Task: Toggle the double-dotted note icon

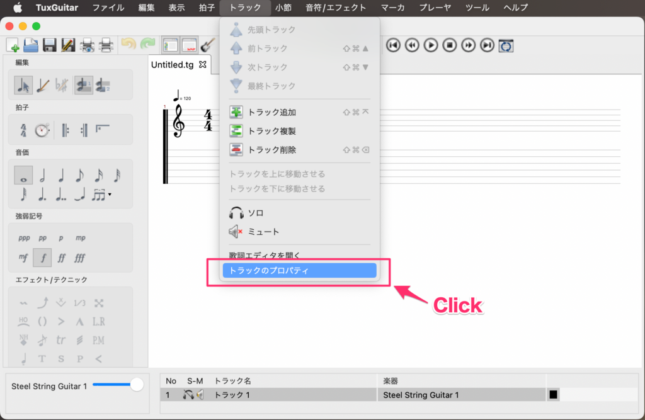Action: (61, 194)
